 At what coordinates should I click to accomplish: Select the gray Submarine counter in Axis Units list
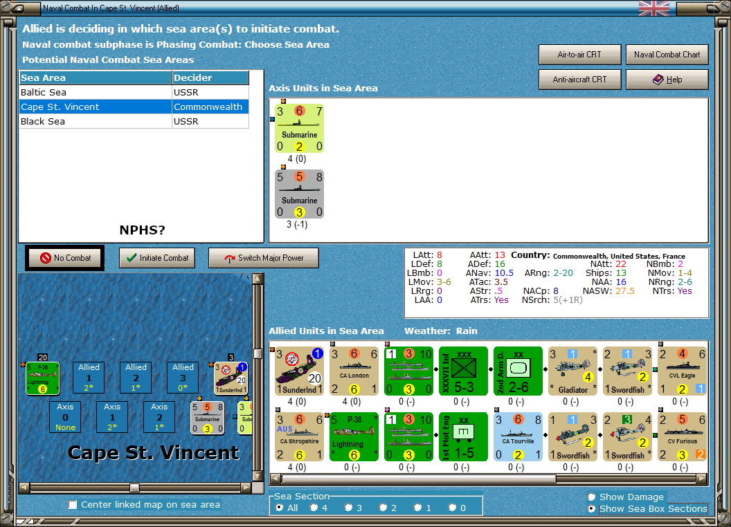(x=299, y=194)
